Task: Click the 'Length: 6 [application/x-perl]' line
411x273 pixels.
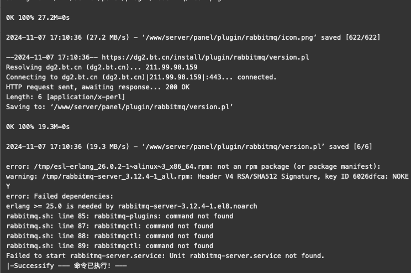Action: [x=66, y=97]
